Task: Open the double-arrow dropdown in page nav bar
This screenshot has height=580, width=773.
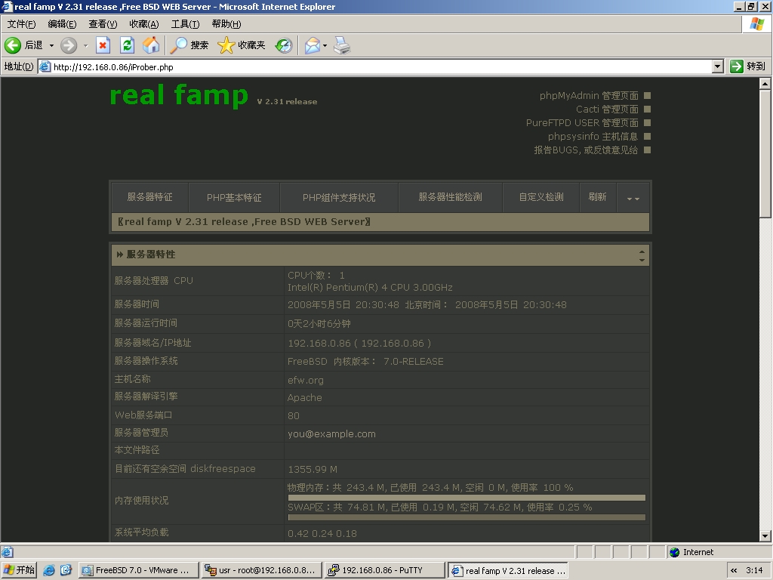Action: click(x=633, y=199)
